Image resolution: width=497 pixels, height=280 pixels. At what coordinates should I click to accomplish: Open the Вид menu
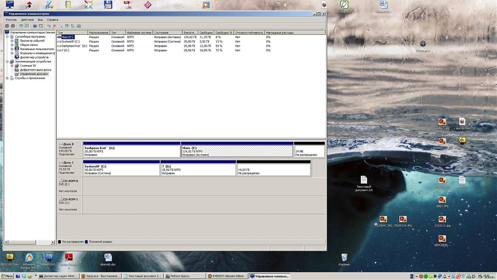(40, 20)
